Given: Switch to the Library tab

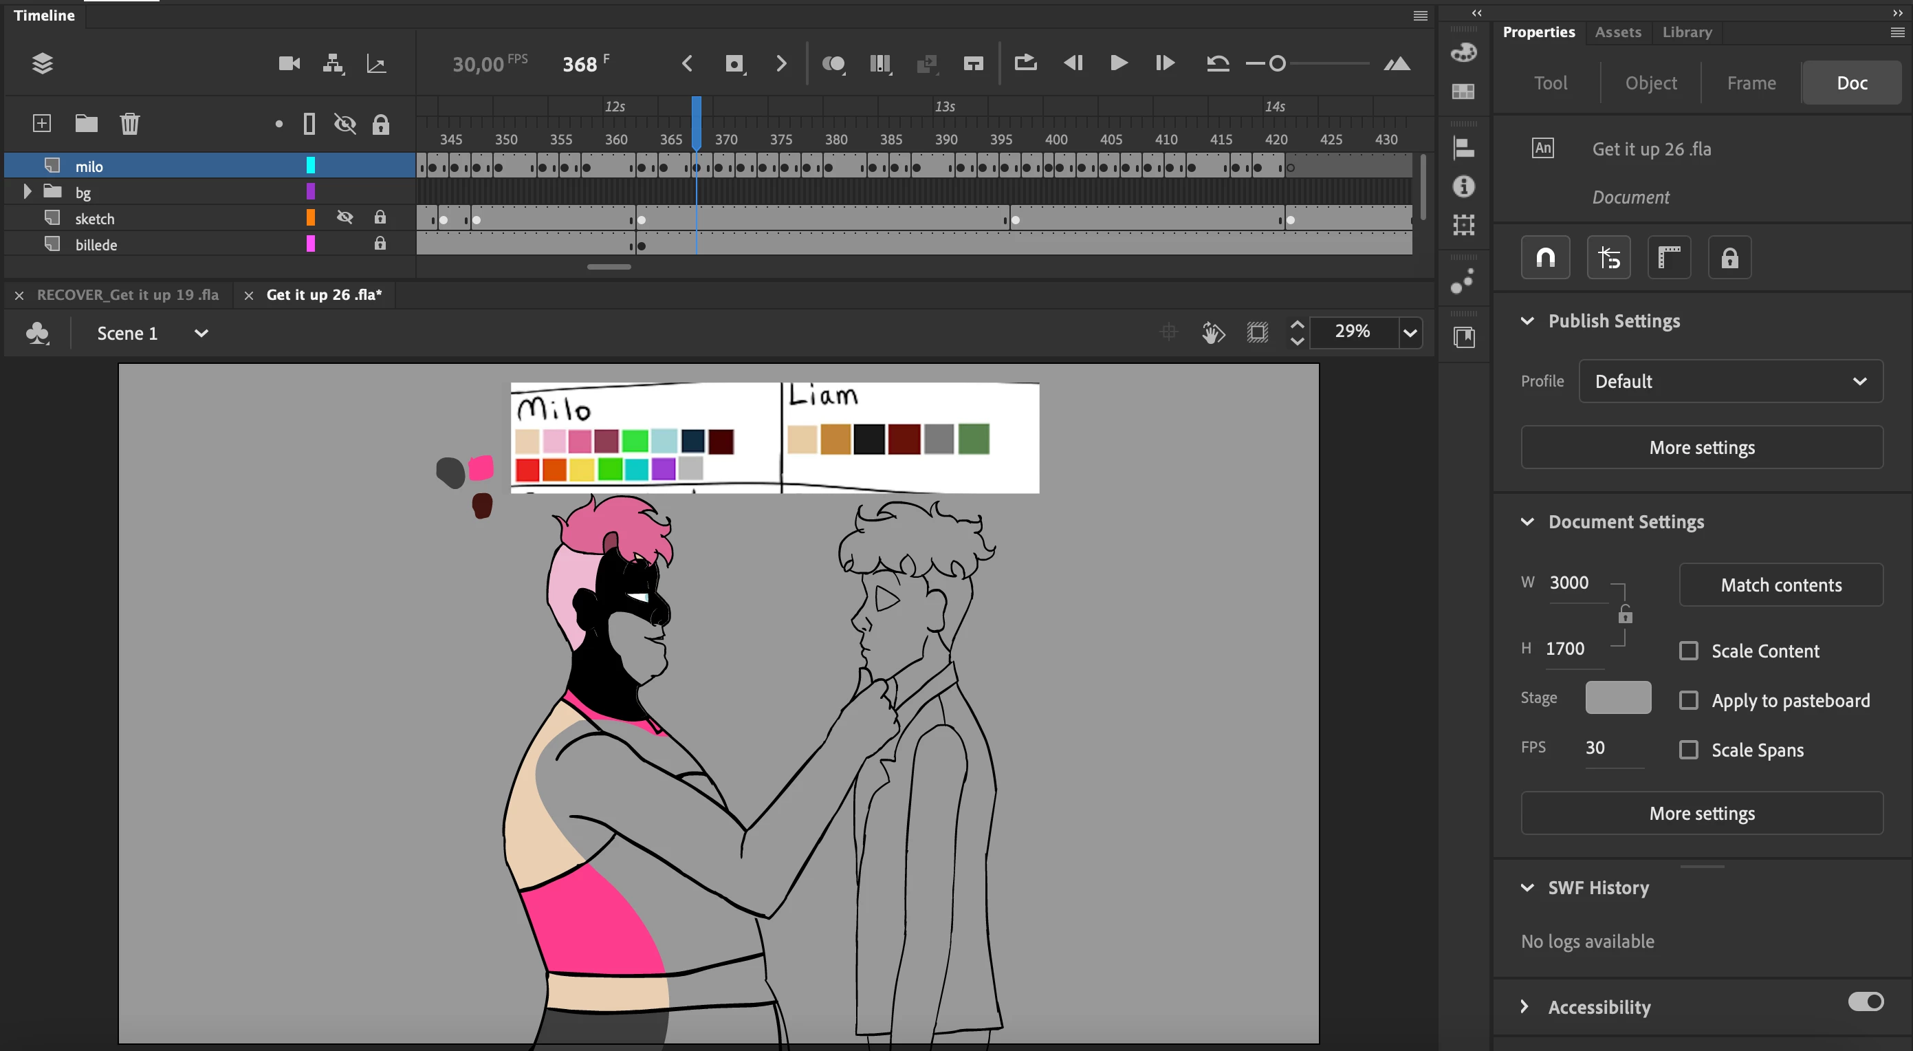Looking at the screenshot, I should [x=1687, y=32].
